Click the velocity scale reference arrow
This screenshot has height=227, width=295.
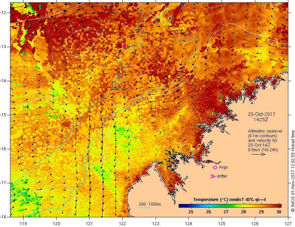(258, 154)
